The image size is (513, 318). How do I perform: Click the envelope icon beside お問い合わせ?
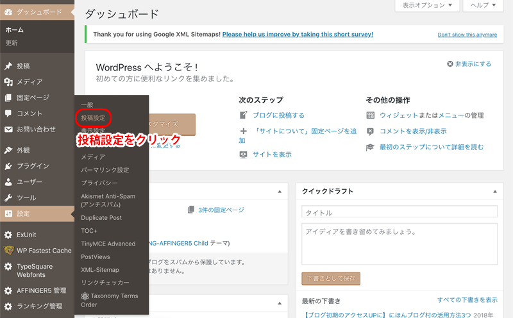coord(8,130)
